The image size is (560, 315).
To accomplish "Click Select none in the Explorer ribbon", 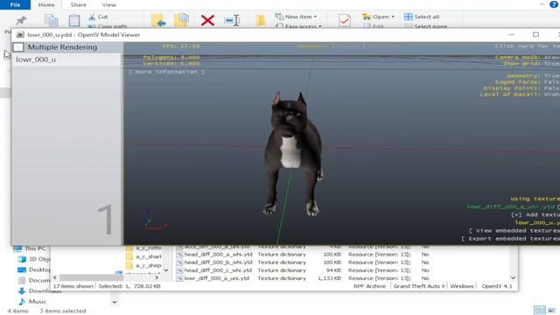I will tap(426, 26).
